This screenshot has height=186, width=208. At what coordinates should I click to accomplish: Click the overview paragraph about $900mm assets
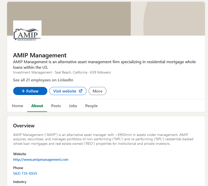click(103, 139)
